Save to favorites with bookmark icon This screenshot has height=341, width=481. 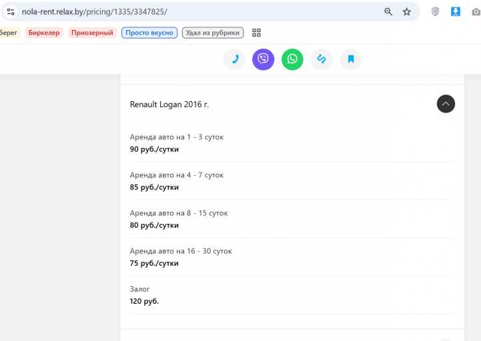[x=351, y=59]
